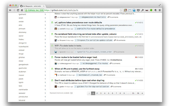Click the branch label matthewd:all_trusted_ips

(x=89, y=75)
